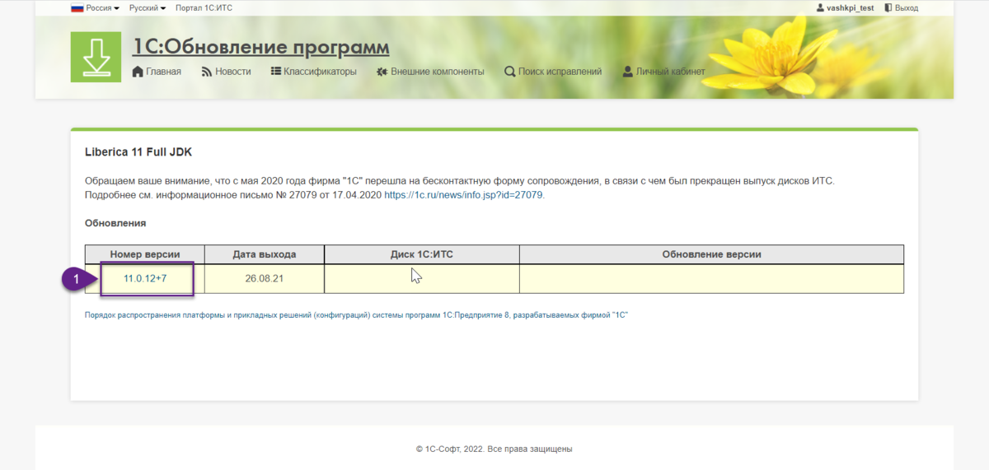Click the Liberica 11 Full JDK heading

pyautogui.click(x=138, y=152)
